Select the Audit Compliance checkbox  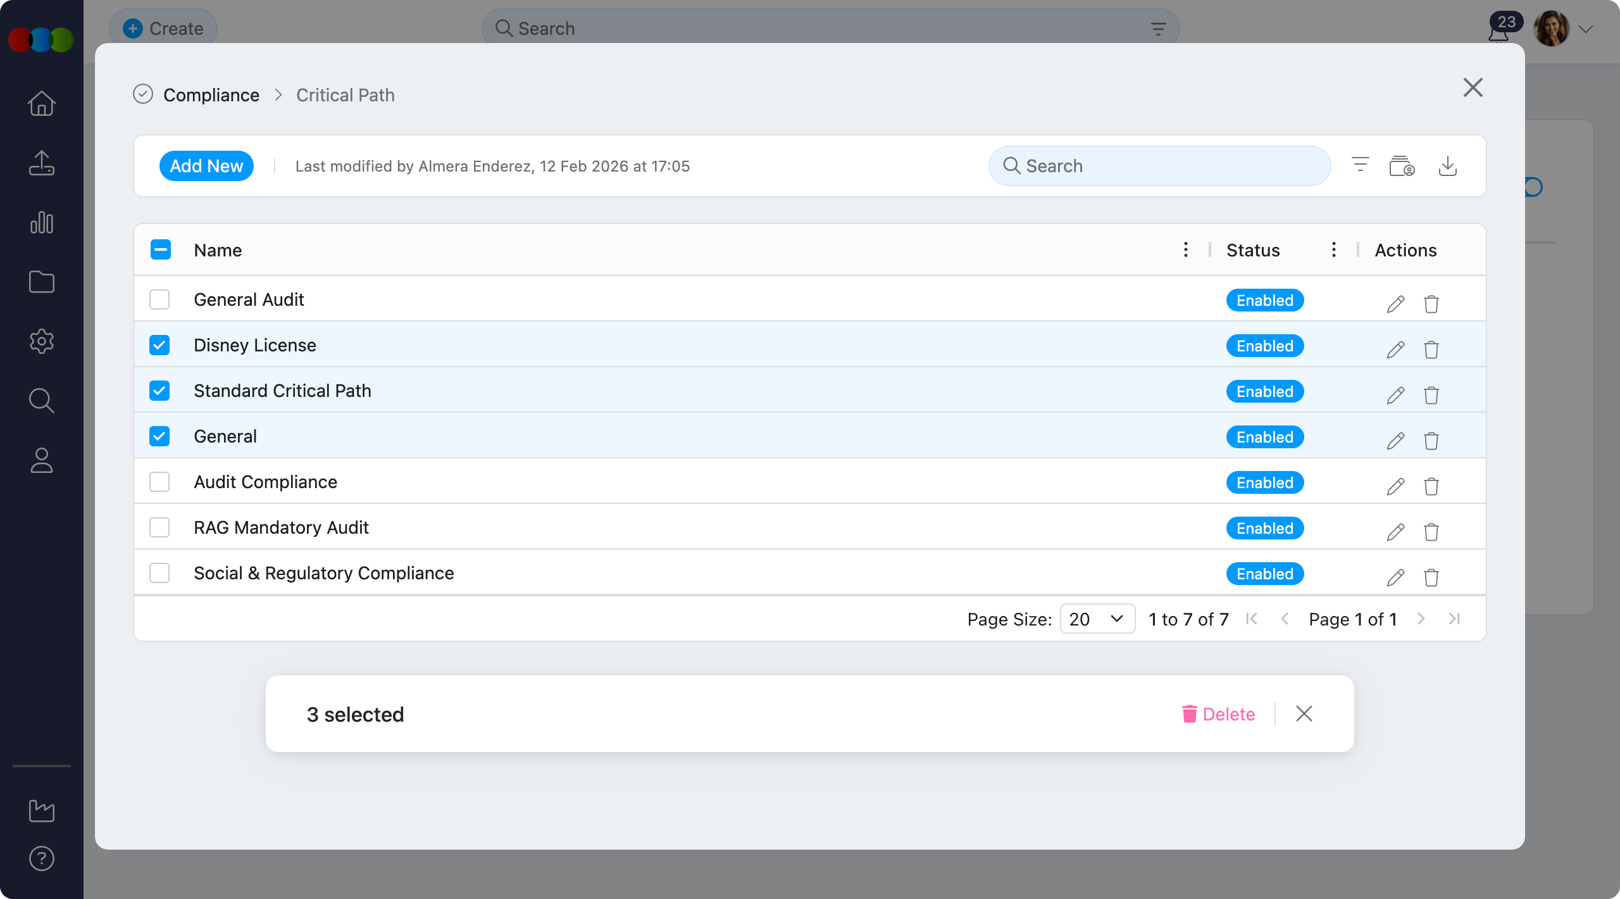[x=159, y=482]
